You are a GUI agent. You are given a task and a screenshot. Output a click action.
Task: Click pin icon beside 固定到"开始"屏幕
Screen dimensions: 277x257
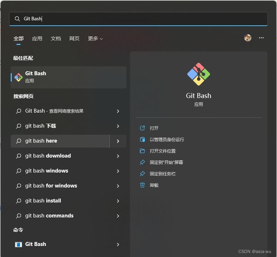tap(142, 162)
